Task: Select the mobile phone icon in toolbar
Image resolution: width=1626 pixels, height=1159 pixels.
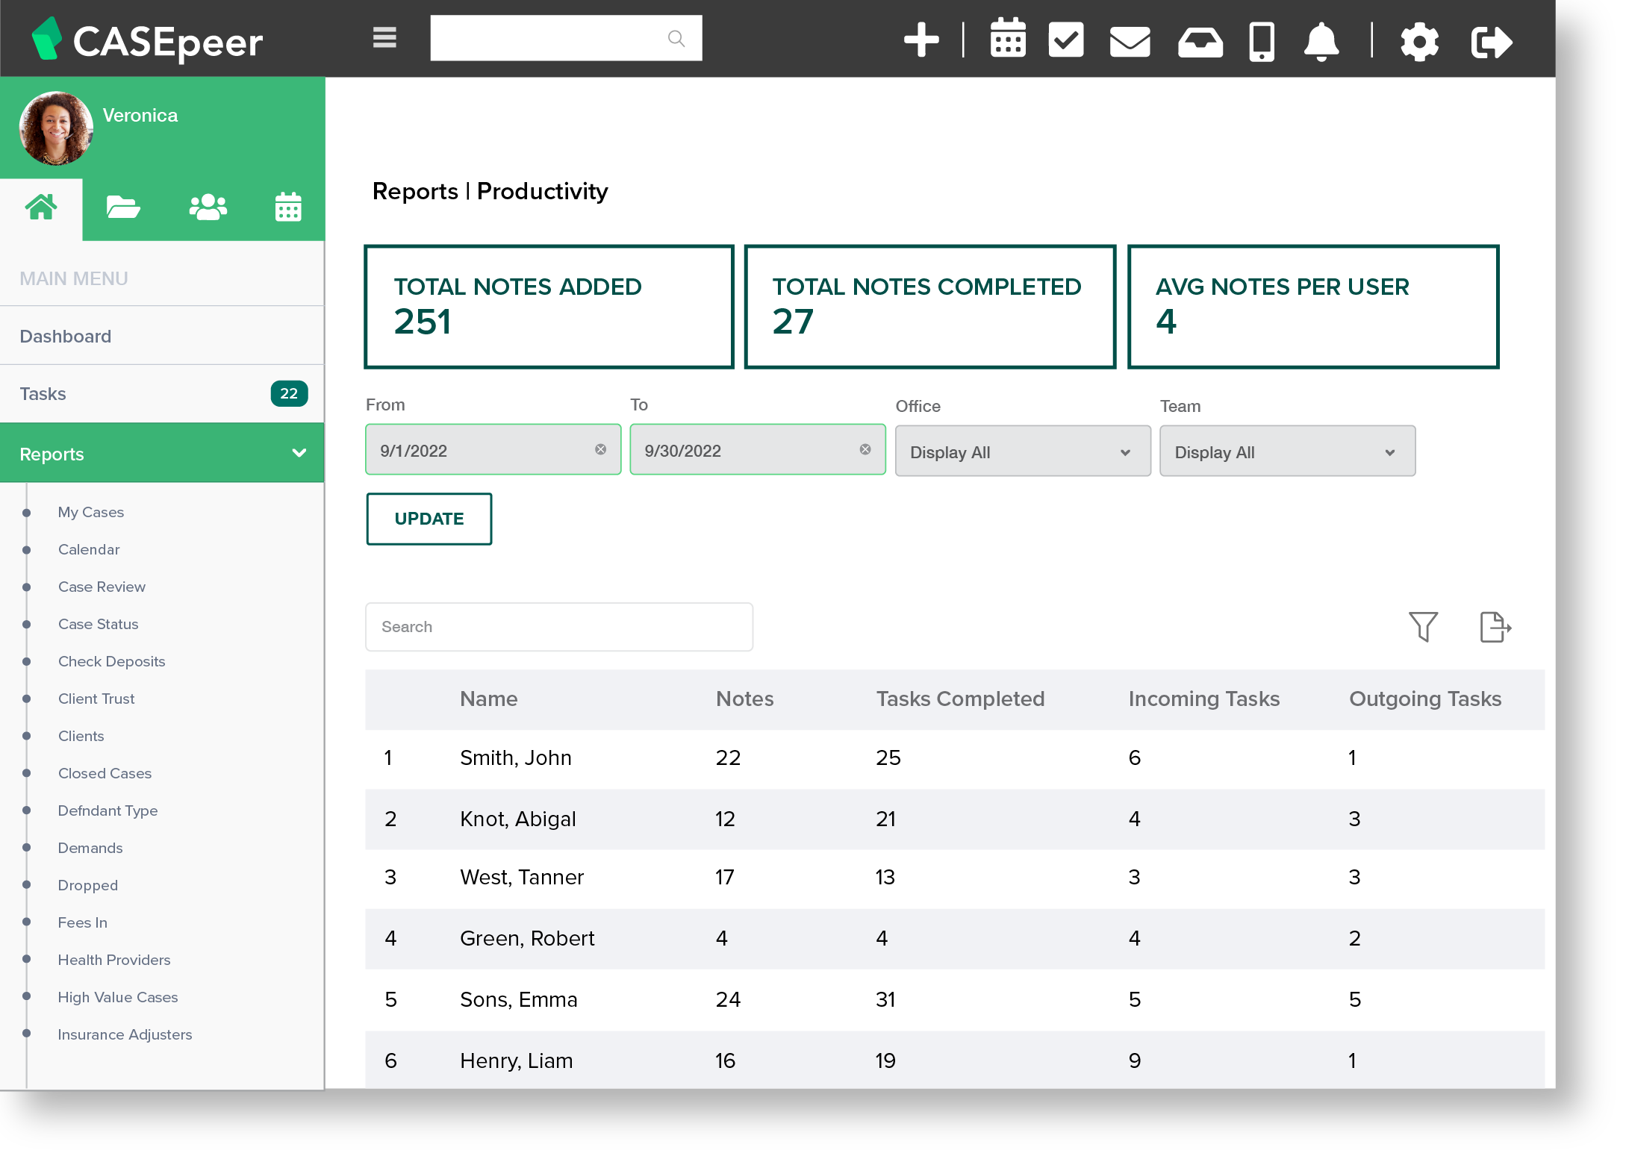Action: pyautogui.click(x=1261, y=41)
